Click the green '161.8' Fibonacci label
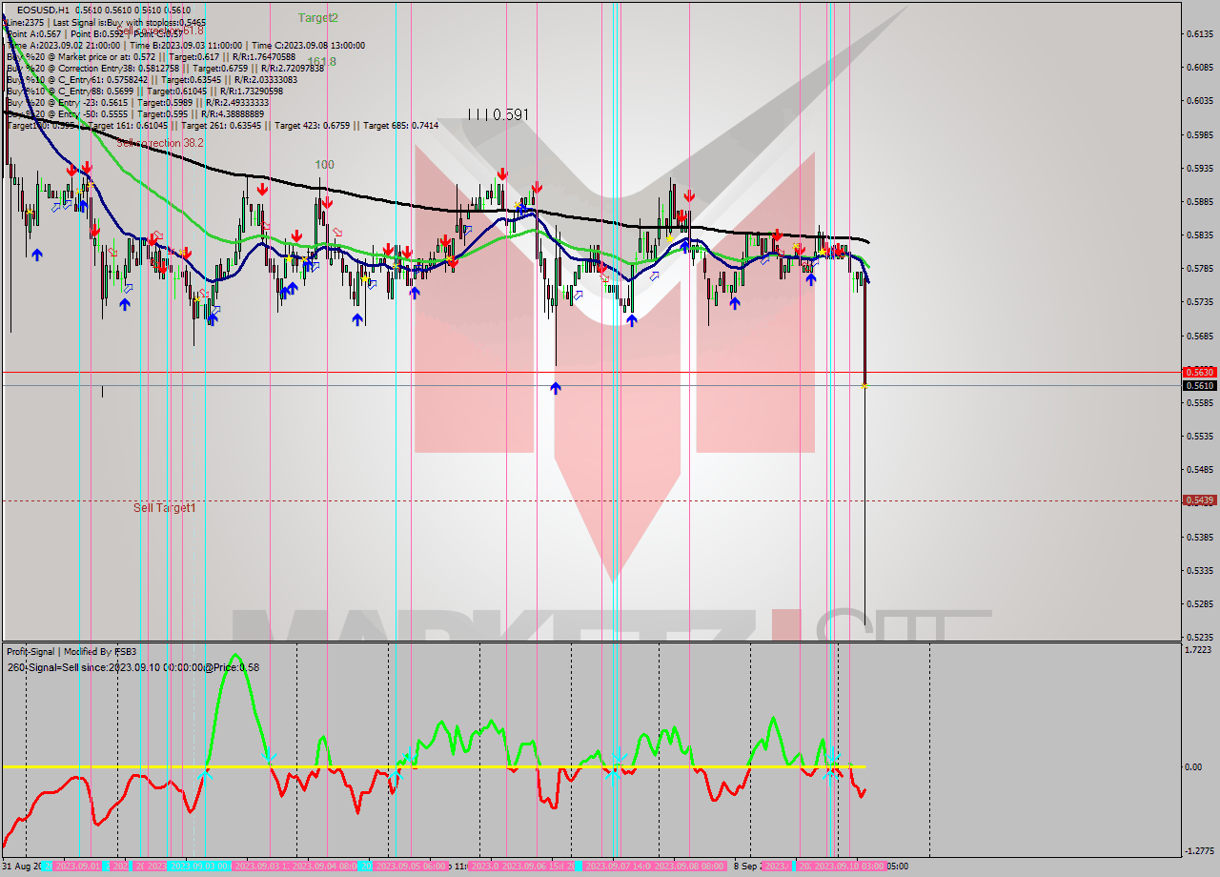1220x877 pixels. pyautogui.click(x=321, y=62)
